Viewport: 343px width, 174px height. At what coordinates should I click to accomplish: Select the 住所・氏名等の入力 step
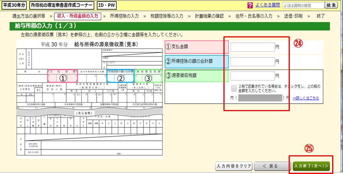tap(254, 16)
